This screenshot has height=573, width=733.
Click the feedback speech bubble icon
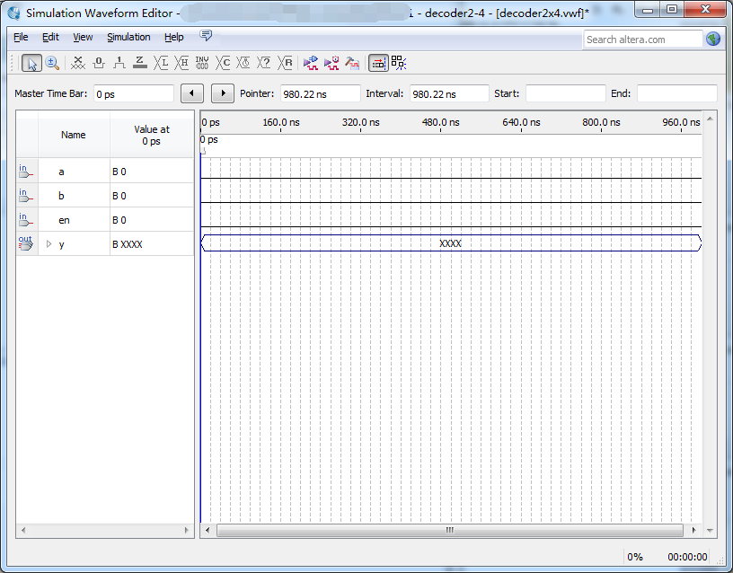coord(206,36)
